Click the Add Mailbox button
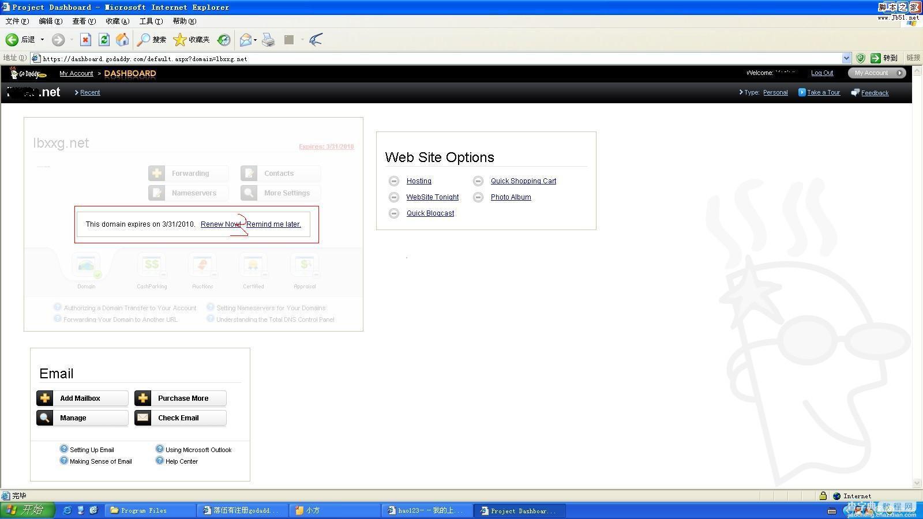 coord(82,398)
